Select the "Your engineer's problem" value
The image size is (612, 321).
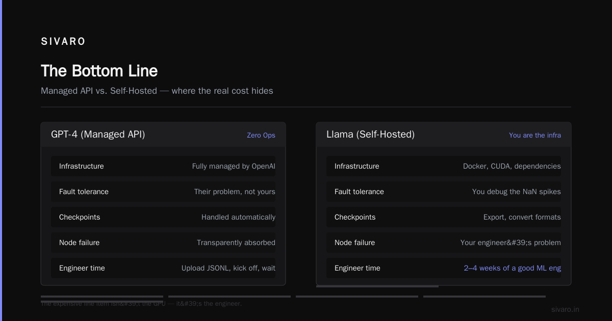(x=511, y=243)
